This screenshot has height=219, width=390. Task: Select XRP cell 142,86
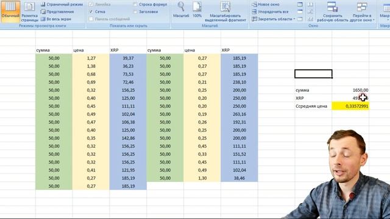128,138
